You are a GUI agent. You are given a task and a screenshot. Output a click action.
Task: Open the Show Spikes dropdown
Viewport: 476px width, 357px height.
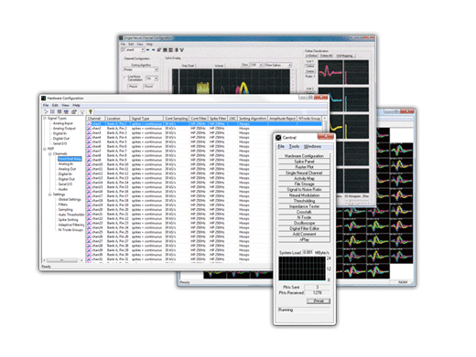coord(278,65)
